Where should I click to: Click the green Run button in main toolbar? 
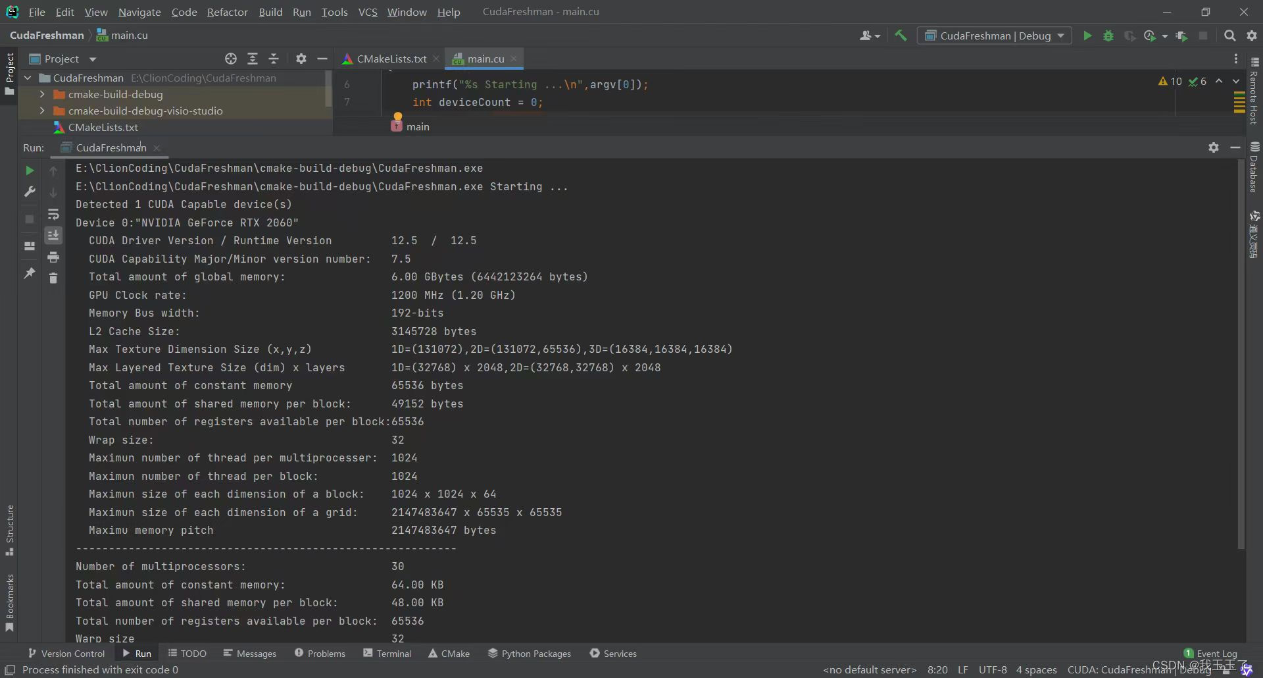tap(1087, 36)
